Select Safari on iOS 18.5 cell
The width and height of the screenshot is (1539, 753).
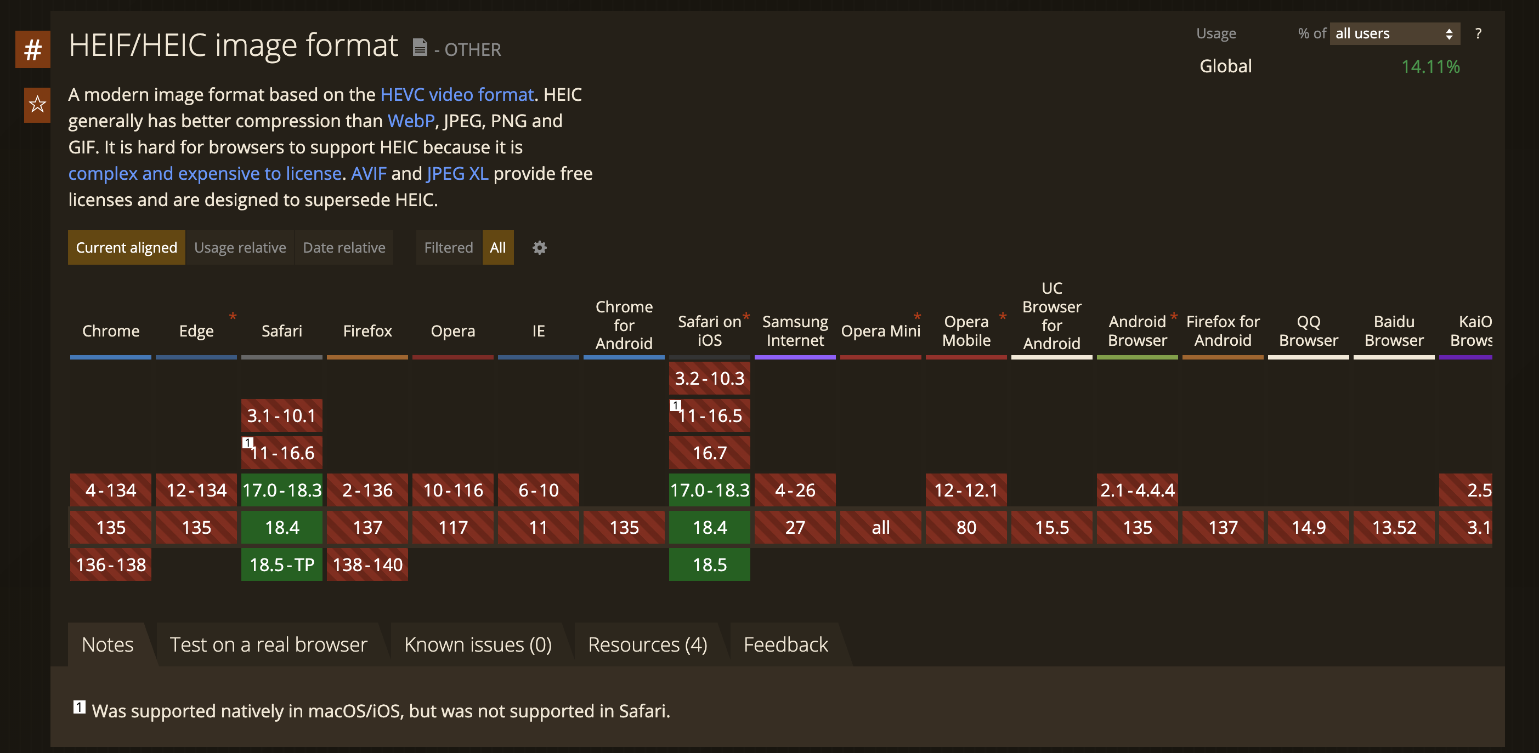click(x=710, y=565)
